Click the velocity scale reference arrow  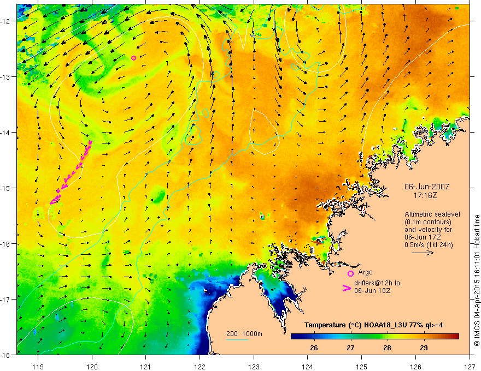[x=423, y=253]
